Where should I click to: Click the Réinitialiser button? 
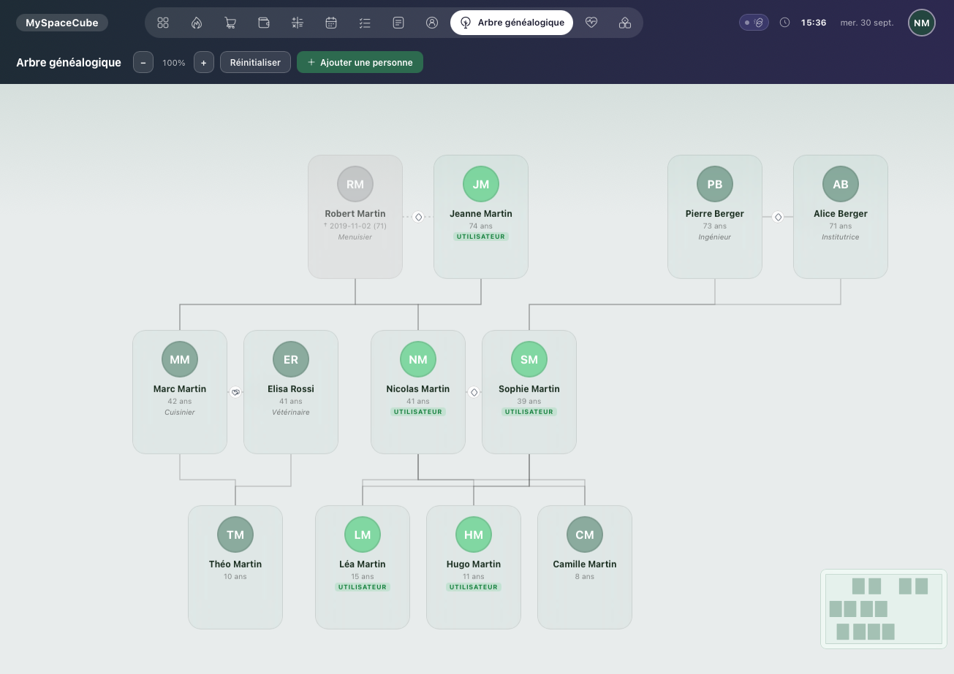255,63
